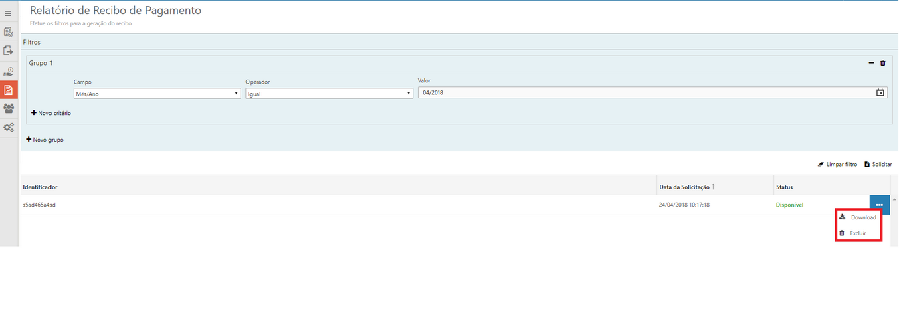Select date 24/04/2018 10:17:18 cell
Image resolution: width=899 pixels, height=313 pixels.
point(684,205)
